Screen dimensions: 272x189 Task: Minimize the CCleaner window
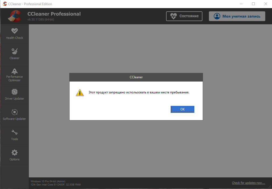(x=241, y=4)
